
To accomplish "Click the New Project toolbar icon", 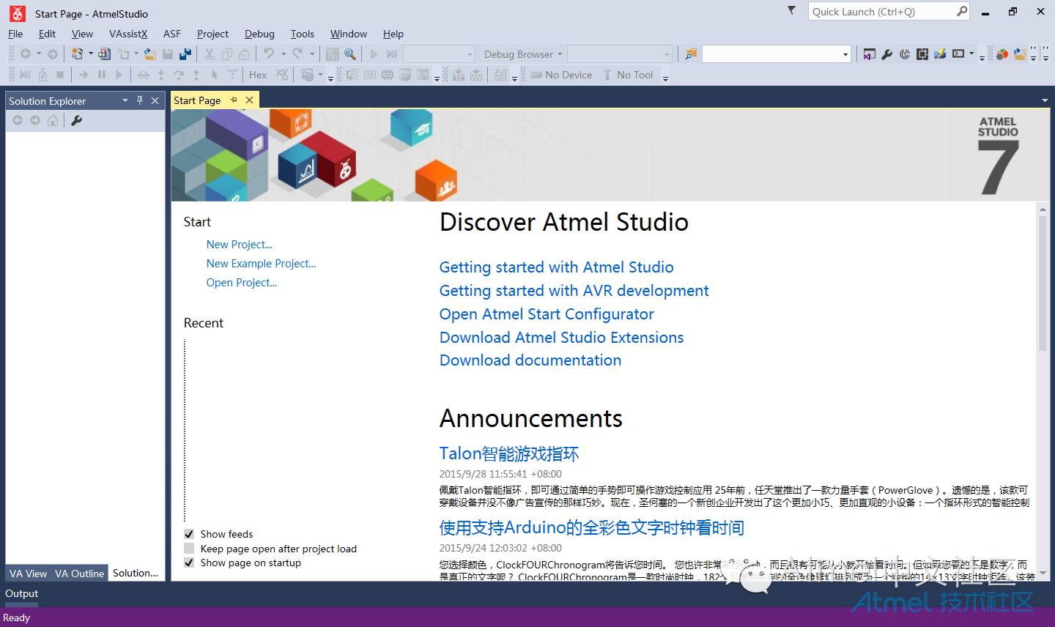I will (x=77, y=53).
